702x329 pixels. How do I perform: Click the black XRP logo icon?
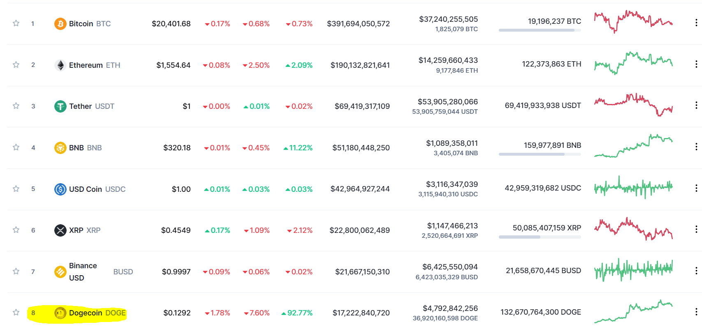(60, 230)
